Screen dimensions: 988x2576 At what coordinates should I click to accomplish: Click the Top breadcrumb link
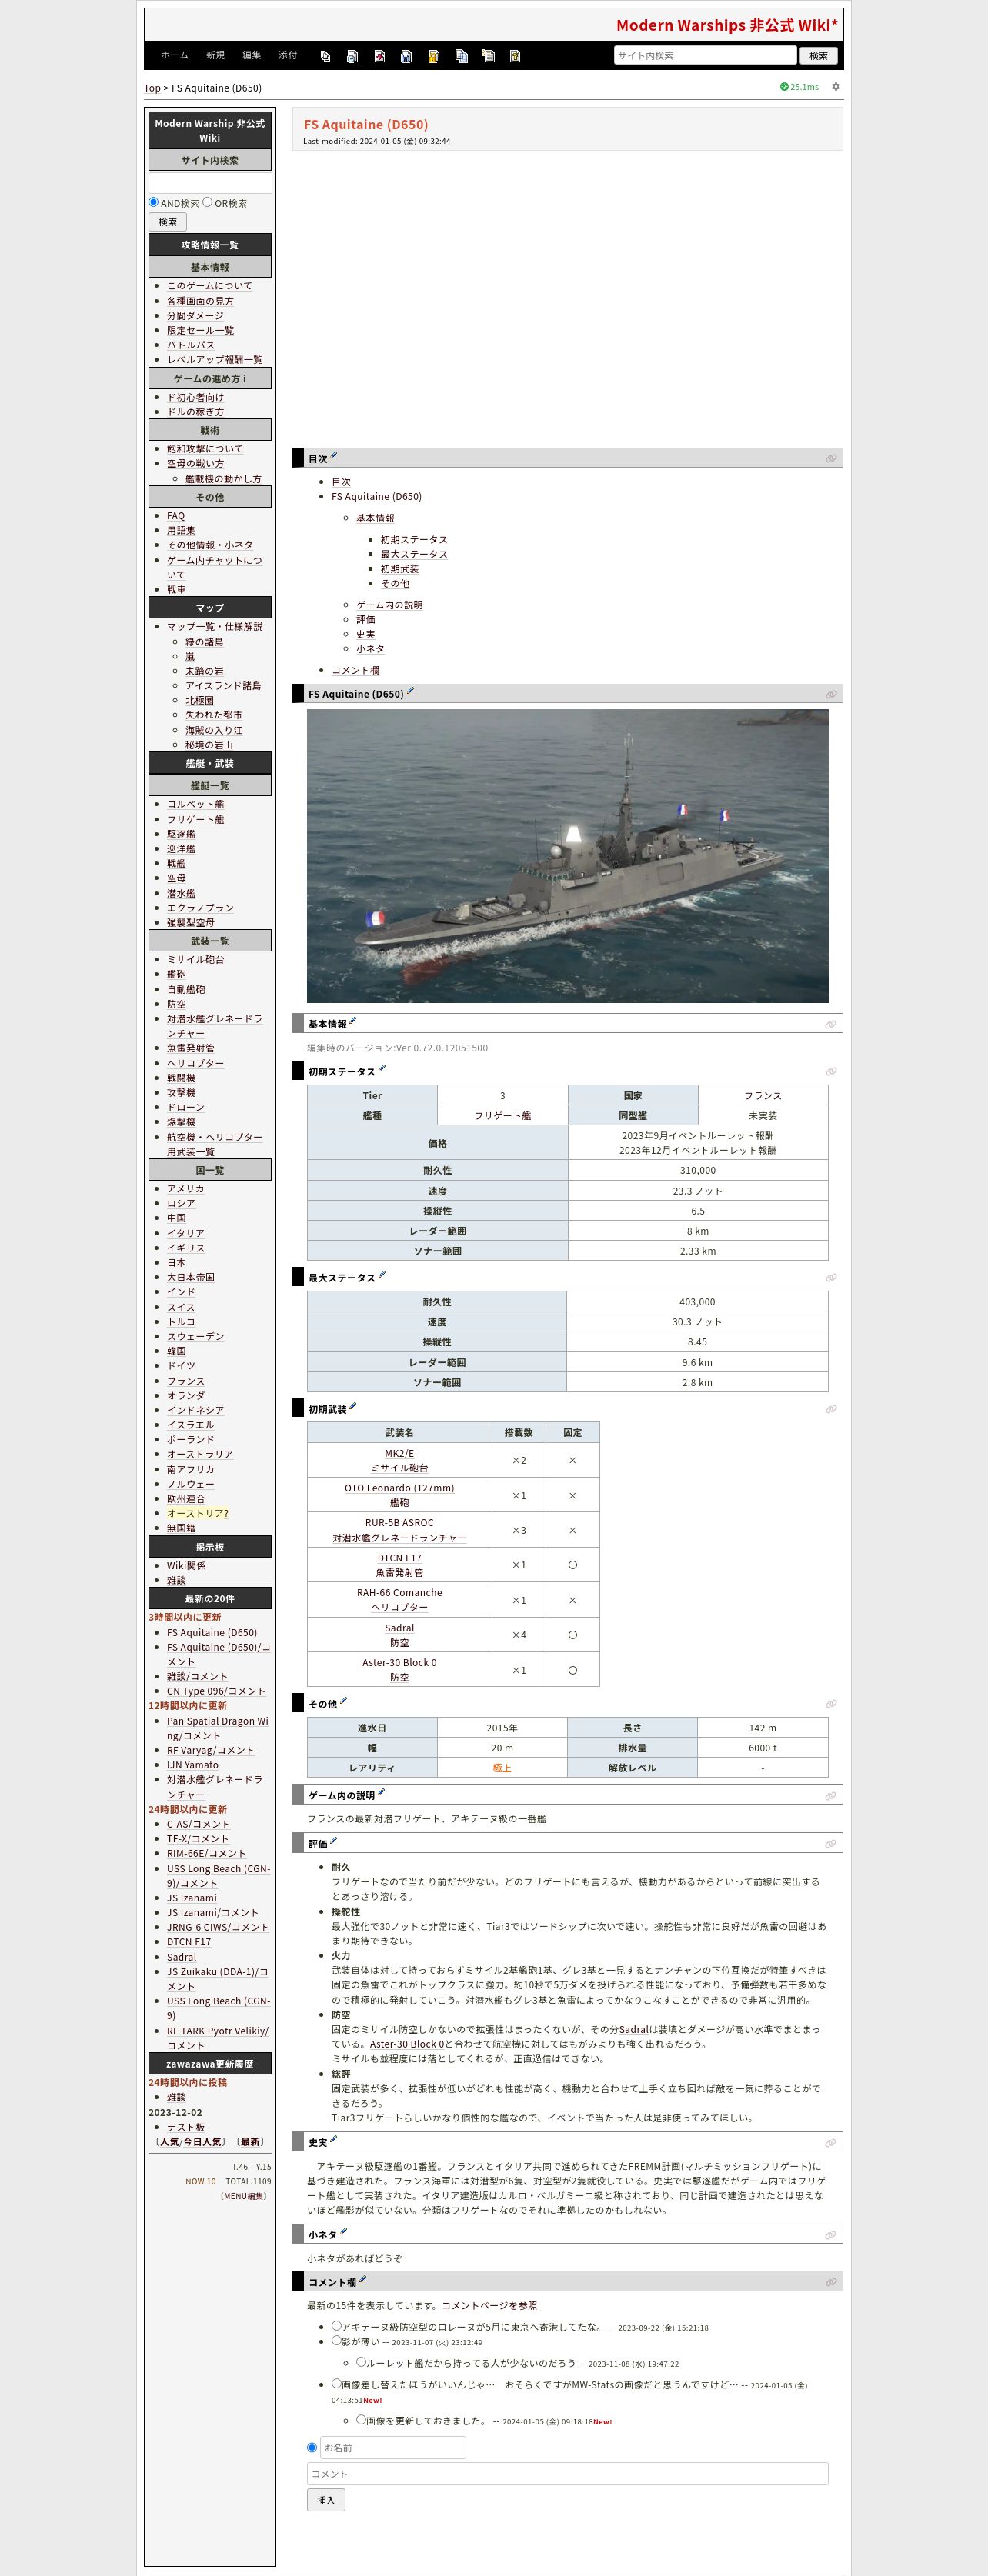152,88
